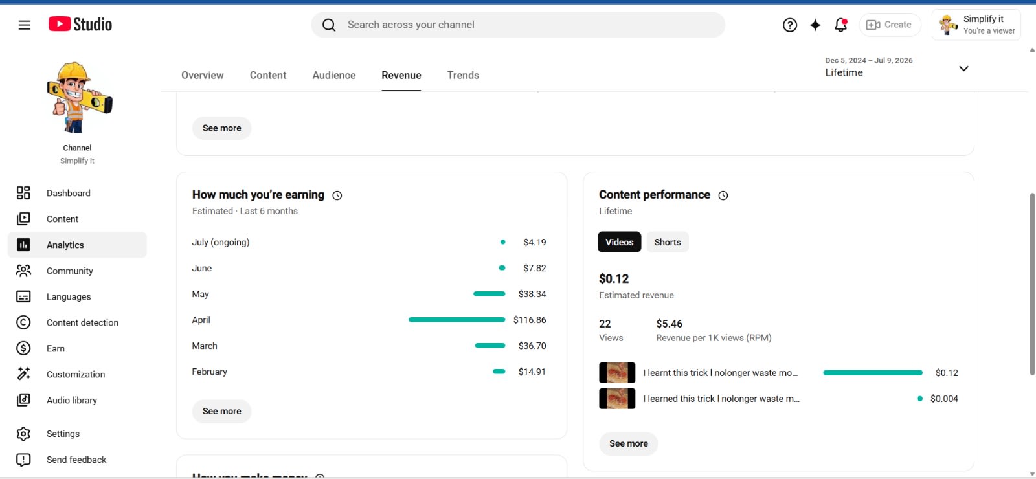Select the Videos toggle chip

pos(620,242)
